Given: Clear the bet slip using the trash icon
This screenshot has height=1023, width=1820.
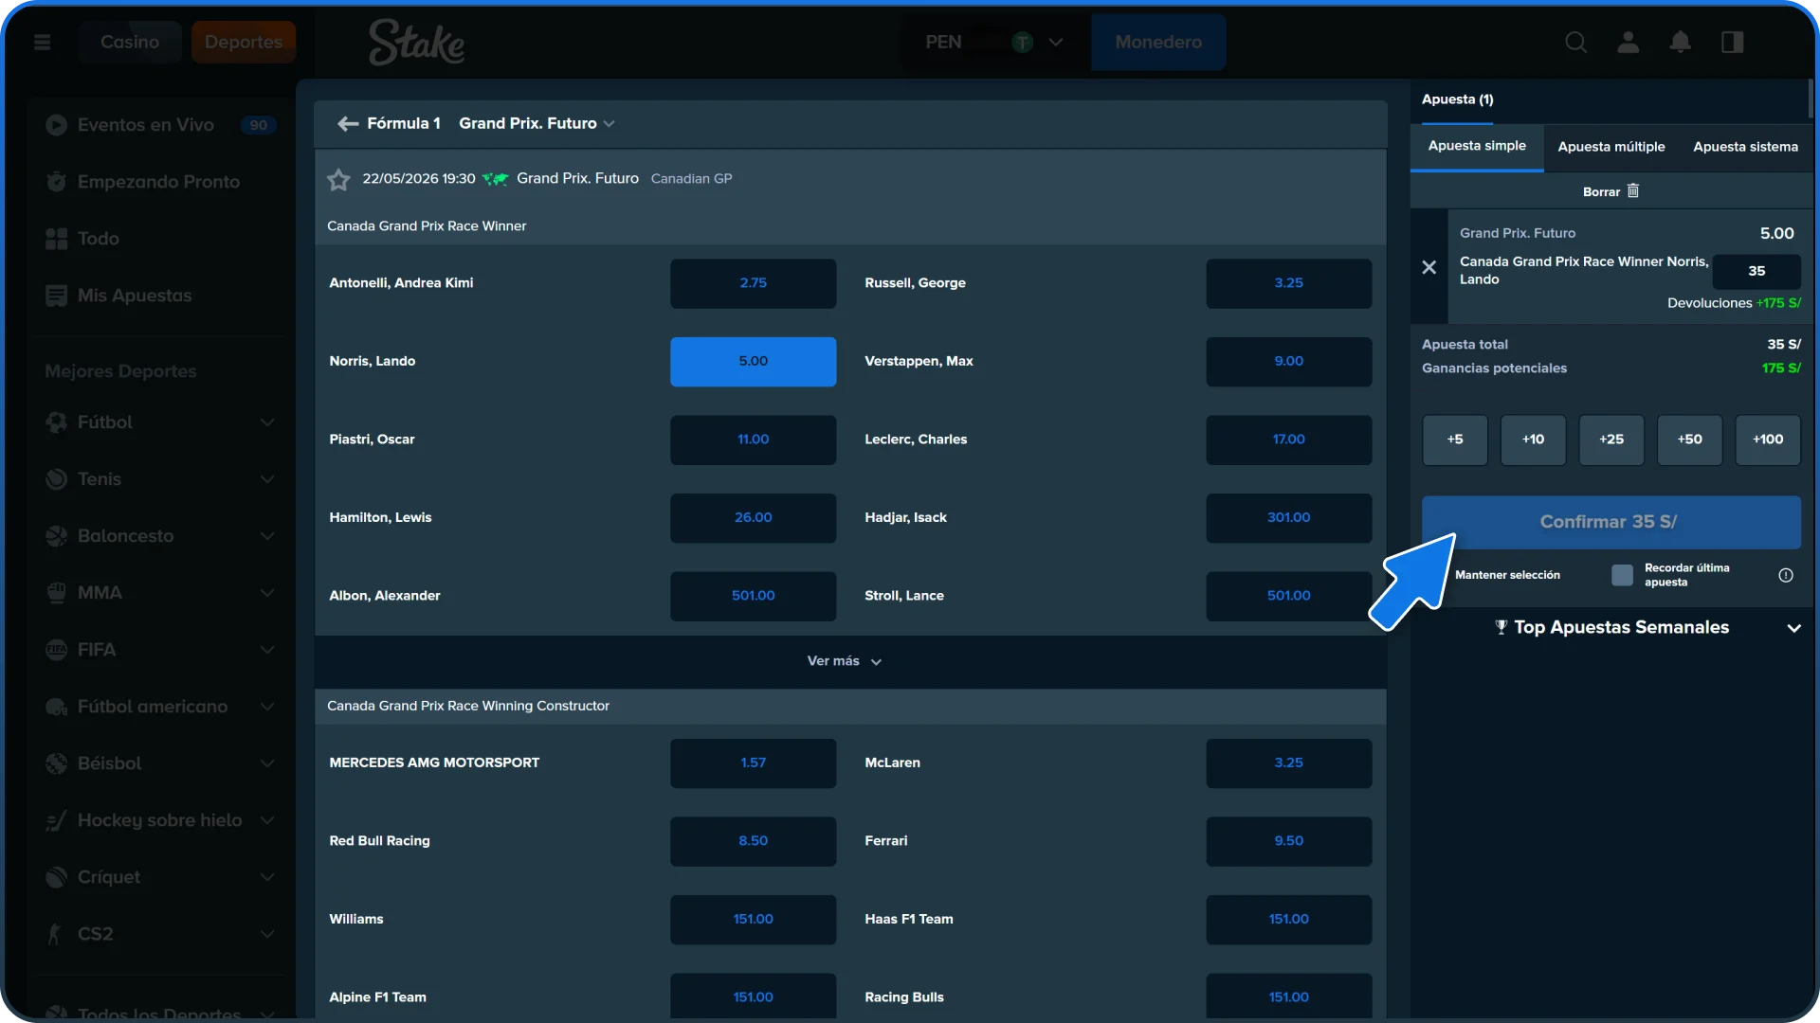Looking at the screenshot, I should (1633, 191).
